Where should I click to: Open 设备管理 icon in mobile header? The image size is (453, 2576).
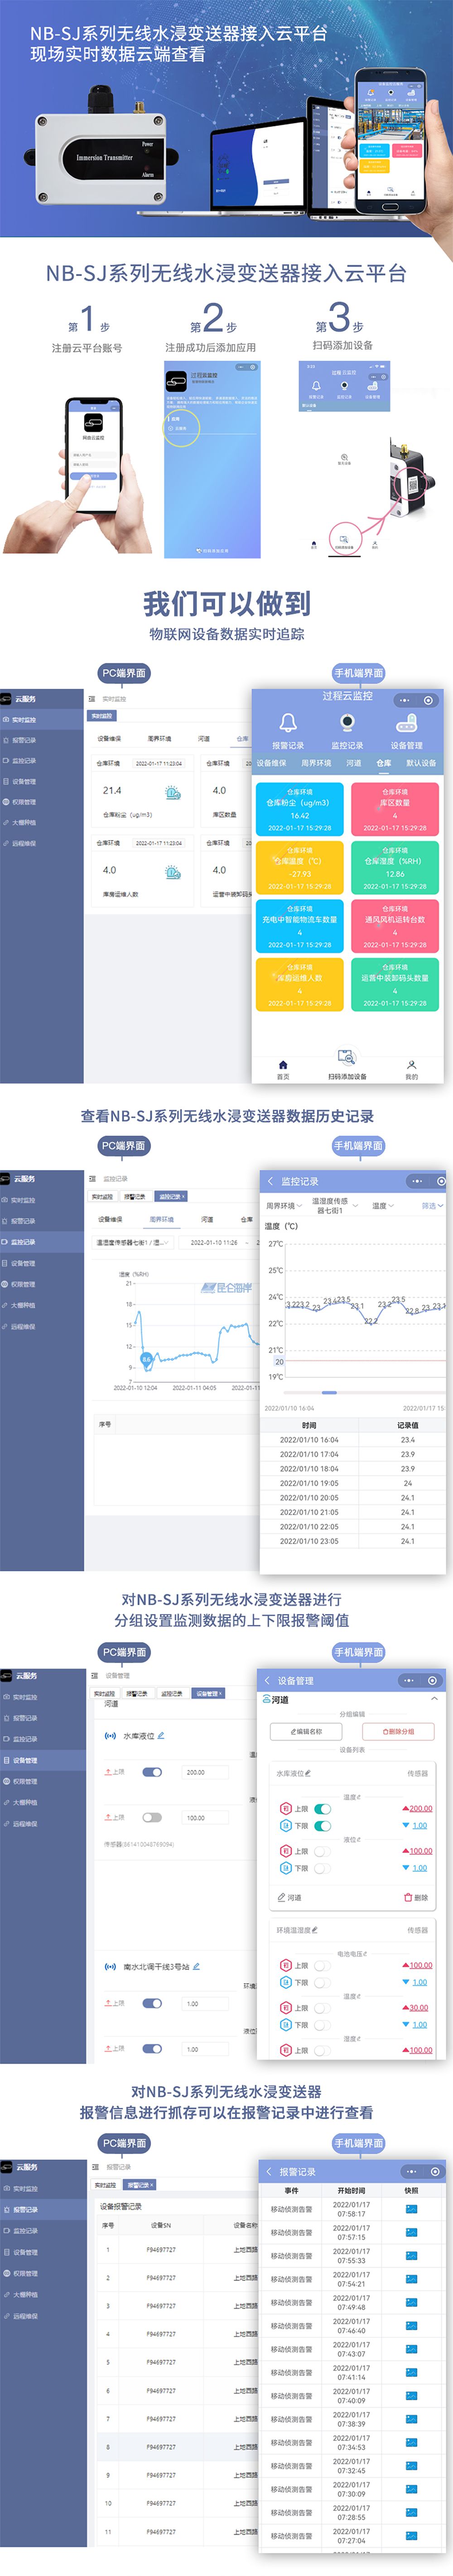tap(406, 722)
